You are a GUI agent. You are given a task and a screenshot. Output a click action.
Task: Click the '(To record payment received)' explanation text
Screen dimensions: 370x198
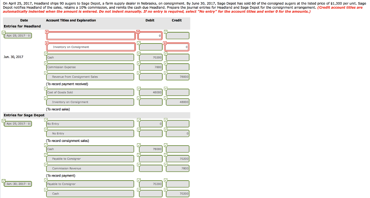click(x=67, y=84)
